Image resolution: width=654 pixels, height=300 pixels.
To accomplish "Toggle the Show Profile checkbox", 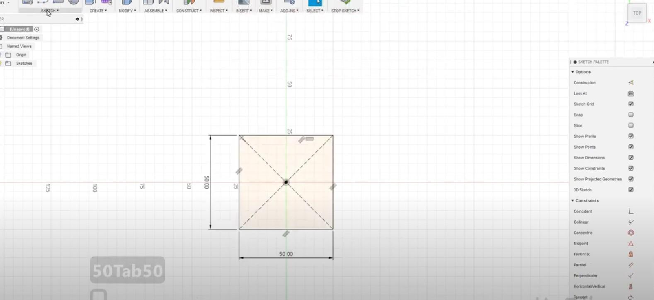I will click(631, 136).
